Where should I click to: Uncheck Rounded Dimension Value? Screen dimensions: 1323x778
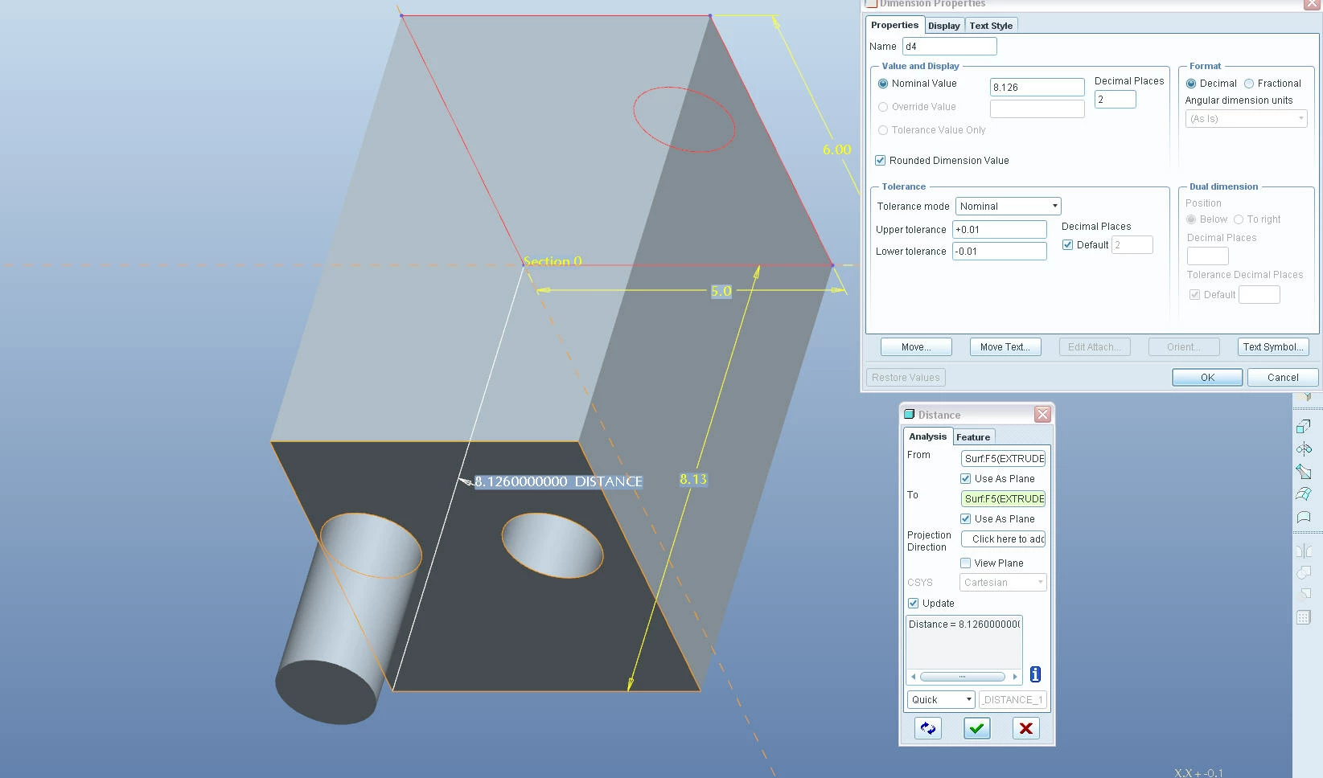point(881,161)
